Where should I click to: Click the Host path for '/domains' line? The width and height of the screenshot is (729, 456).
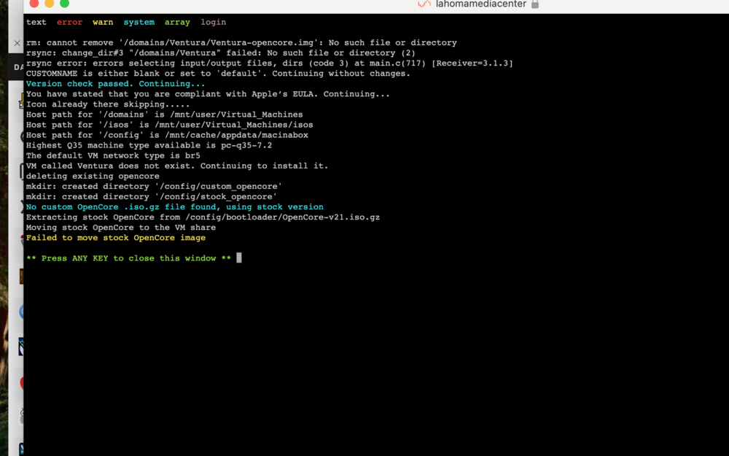(x=165, y=115)
